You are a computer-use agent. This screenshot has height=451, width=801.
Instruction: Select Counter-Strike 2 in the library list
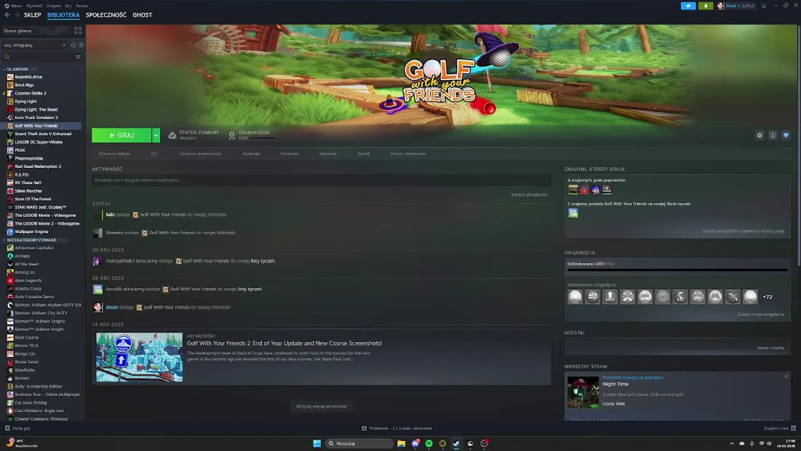(x=30, y=93)
